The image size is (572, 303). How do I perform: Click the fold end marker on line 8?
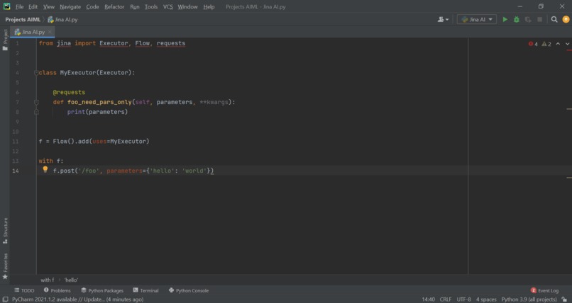[x=36, y=112]
